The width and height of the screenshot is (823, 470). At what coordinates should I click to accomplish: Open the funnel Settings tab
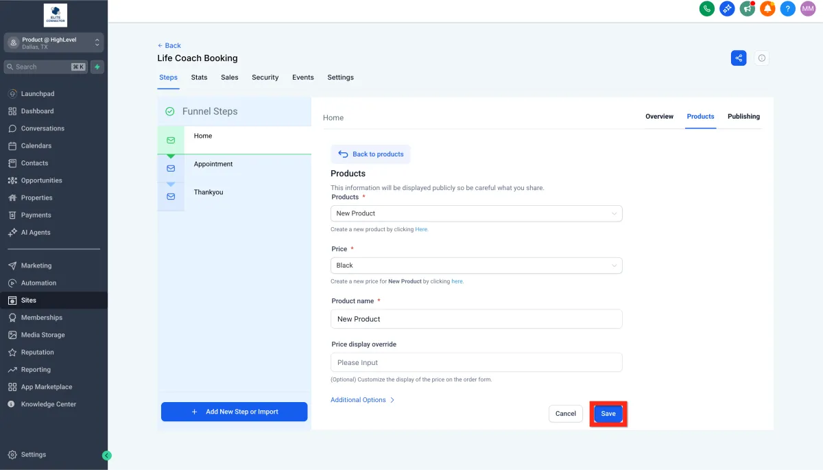tap(340, 78)
